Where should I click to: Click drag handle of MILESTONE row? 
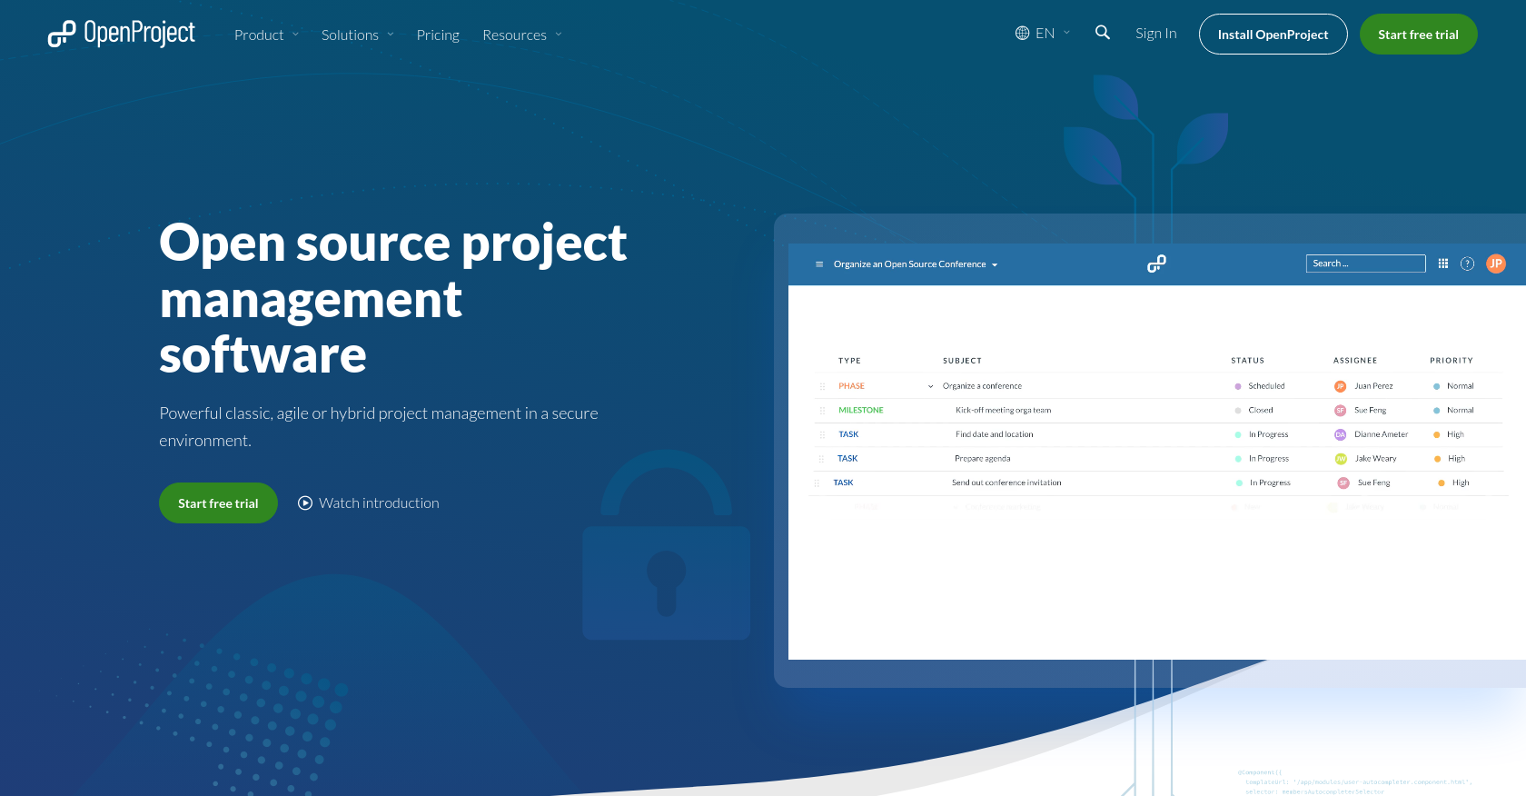(x=822, y=411)
